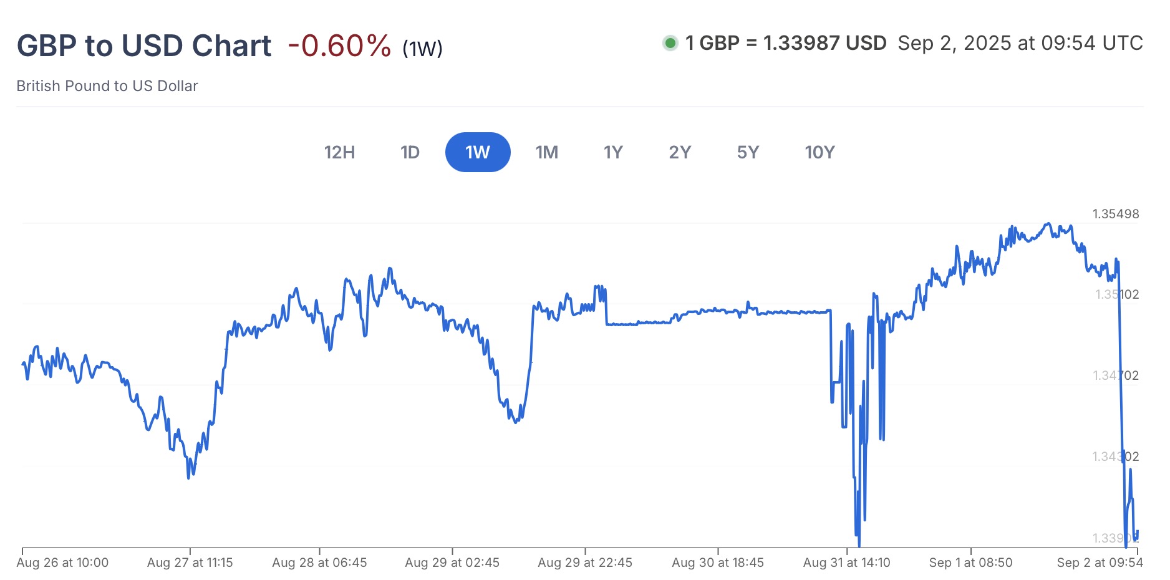Select the 1D time range
Viewport: 1170px width, 580px height.
[x=410, y=152]
